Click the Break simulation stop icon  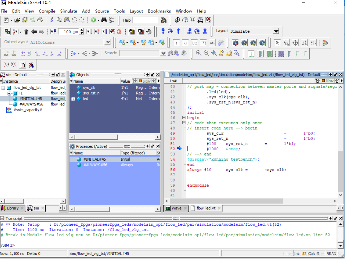click(x=119, y=32)
